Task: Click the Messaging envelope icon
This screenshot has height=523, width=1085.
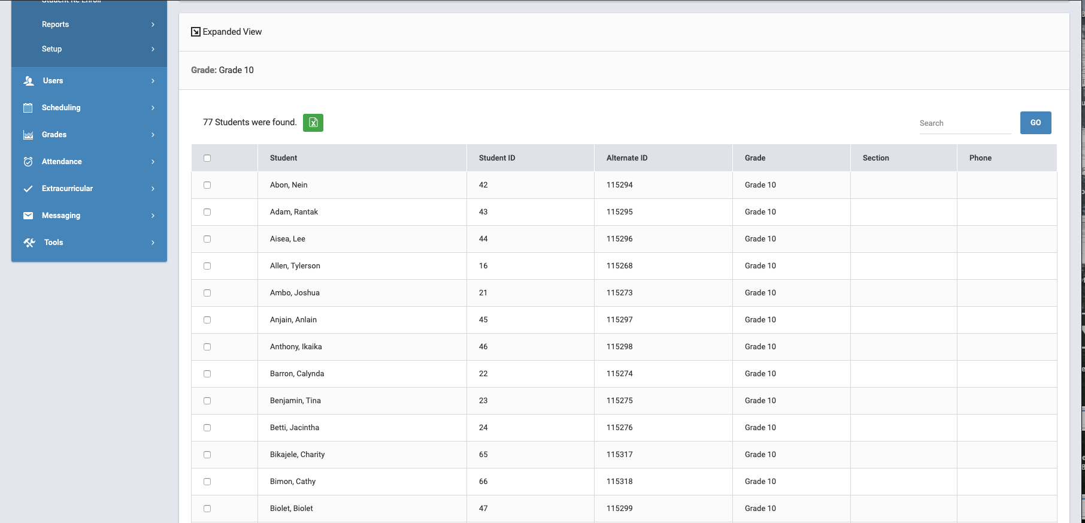Action: pyautogui.click(x=28, y=216)
